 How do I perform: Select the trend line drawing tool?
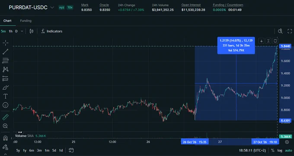pyautogui.click(x=6, y=52)
